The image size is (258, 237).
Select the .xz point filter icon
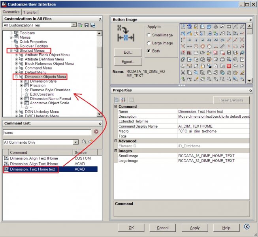216,39
